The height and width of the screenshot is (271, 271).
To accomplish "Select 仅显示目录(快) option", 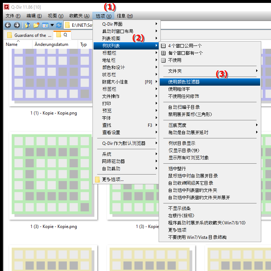I will coord(210,151).
